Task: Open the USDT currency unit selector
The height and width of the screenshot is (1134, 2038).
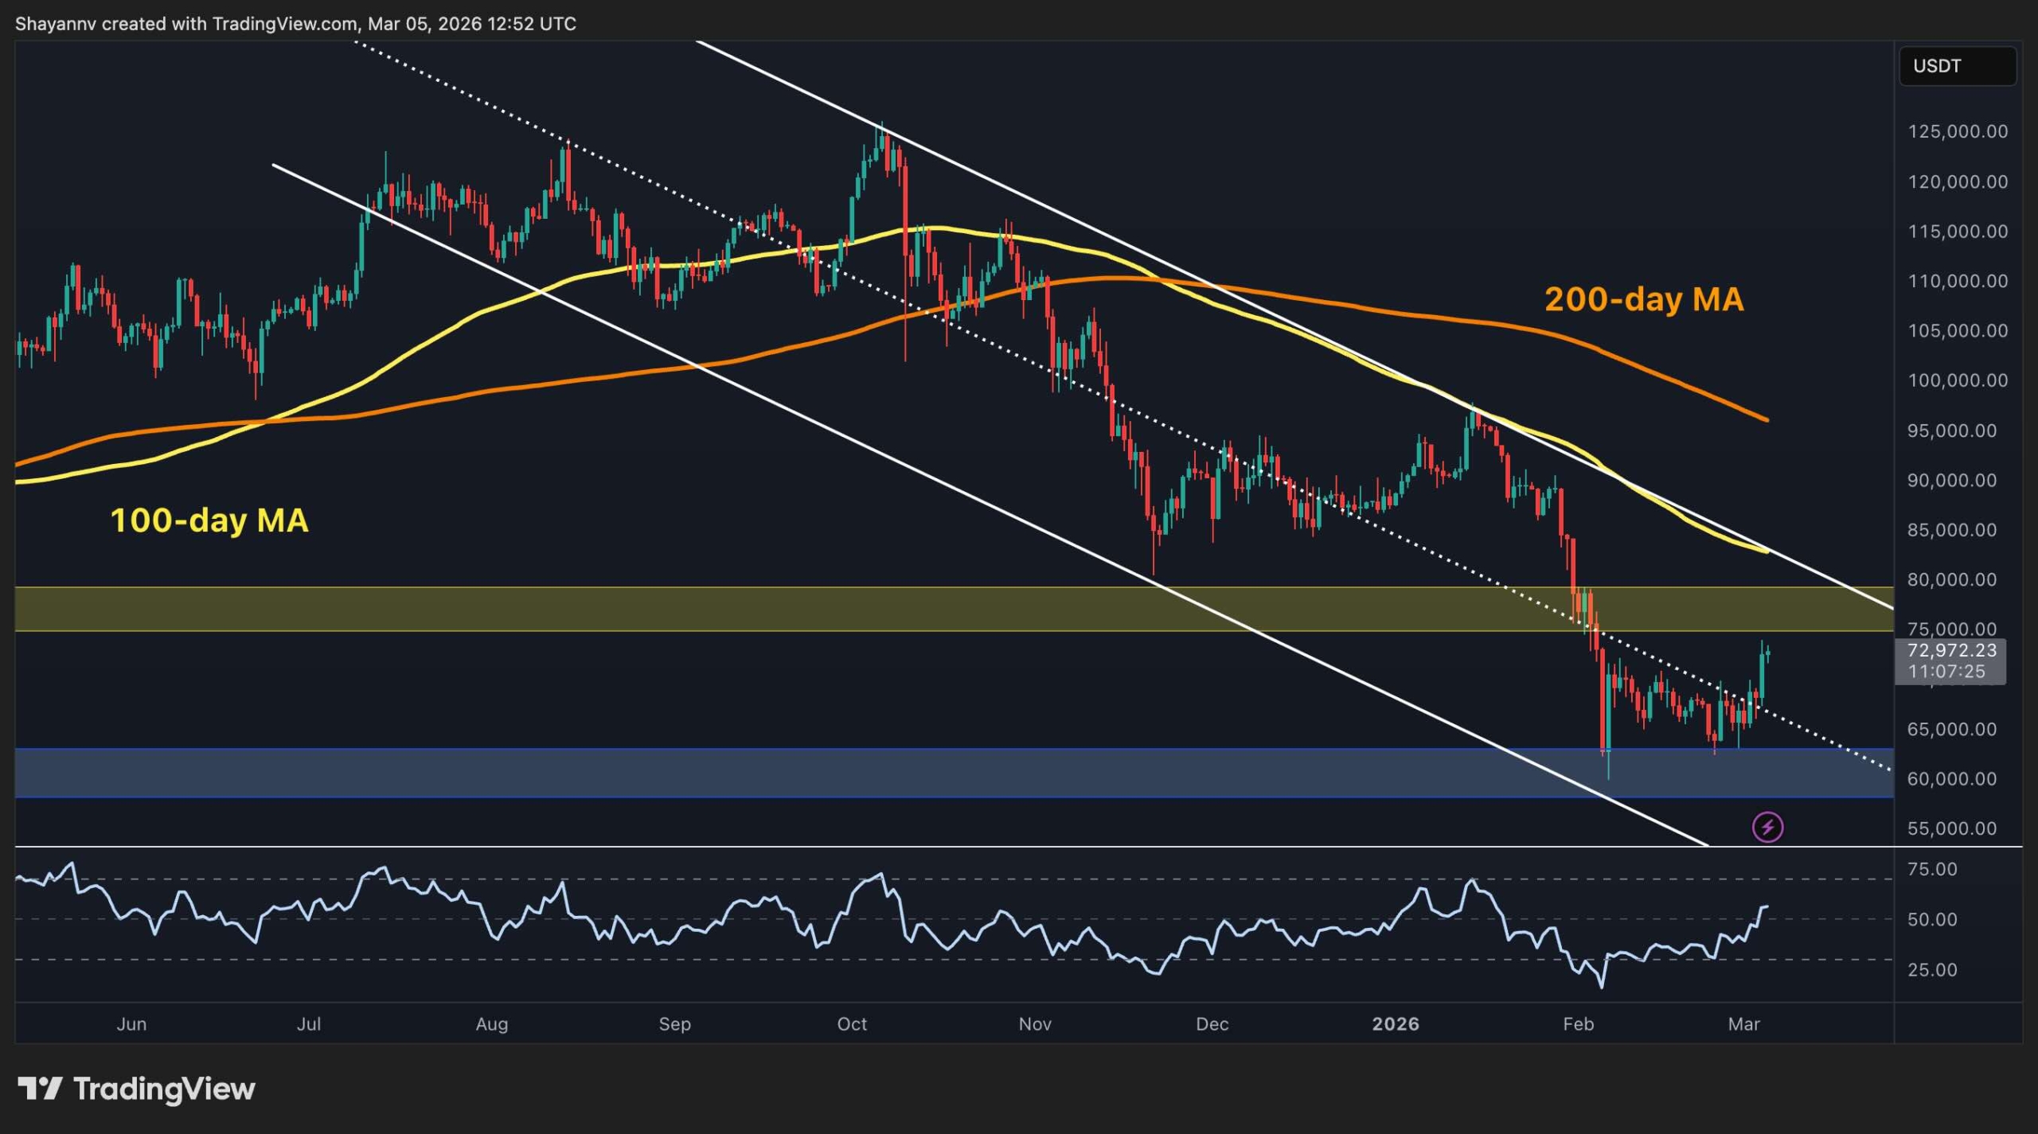Action: click(1958, 66)
